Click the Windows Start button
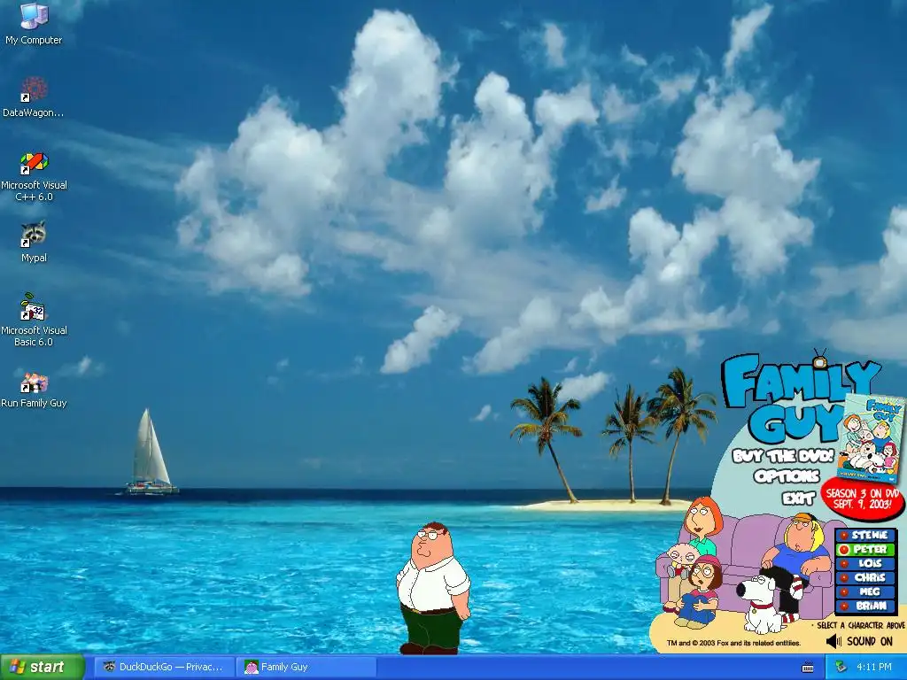 click(42, 667)
